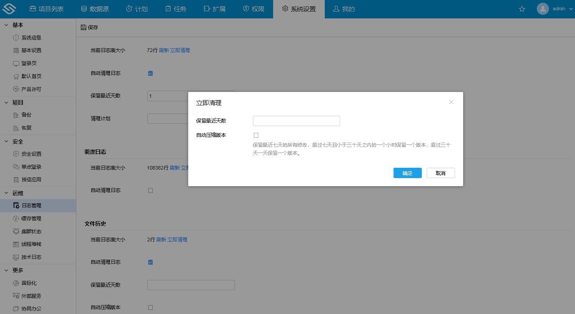Click the 国际化 globe icon
The image size is (575, 314).
tap(16, 283)
